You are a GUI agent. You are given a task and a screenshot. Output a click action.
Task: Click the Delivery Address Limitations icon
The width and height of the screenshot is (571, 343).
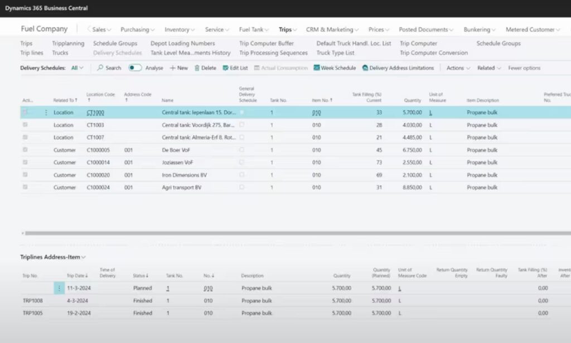pyautogui.click(x=365, y=68)
